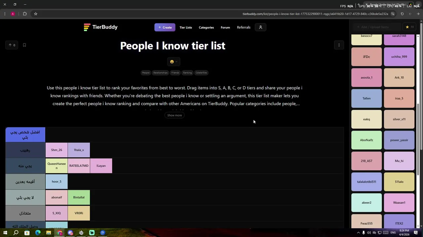Image resolution: width=423 pixels, height=237 pixels.
Task: Click the لا يجي بثي tier label
Action: (25, 197)
